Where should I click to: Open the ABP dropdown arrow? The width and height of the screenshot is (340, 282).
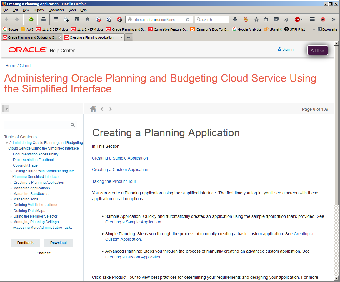click(302, 19)
